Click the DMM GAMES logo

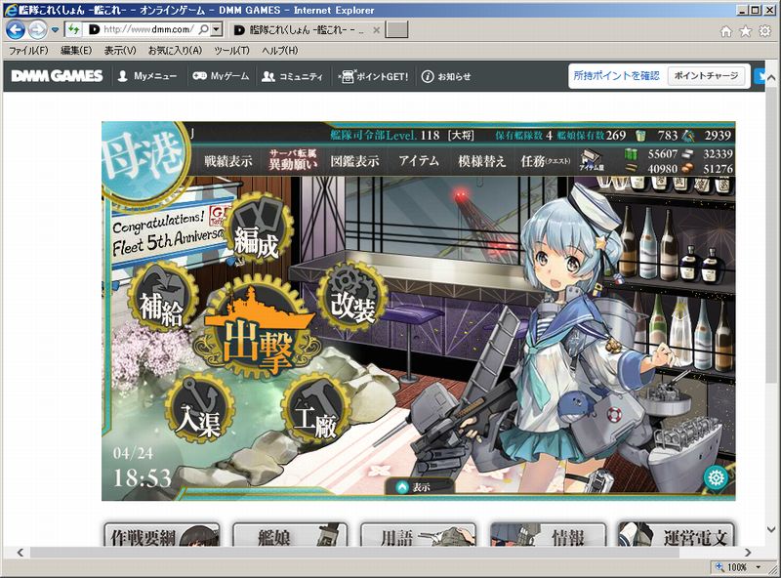pyautogui.click(x=57, y=76)
